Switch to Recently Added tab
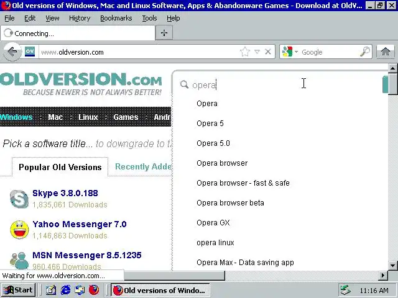The width and height of the screenshot is (398, 298). click(x=143, y=166)
